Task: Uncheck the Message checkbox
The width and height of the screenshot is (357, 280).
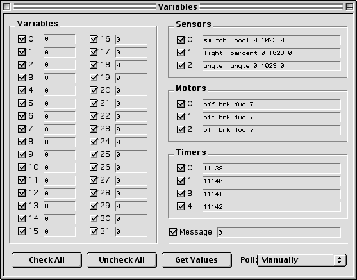Action: point(173,232)
